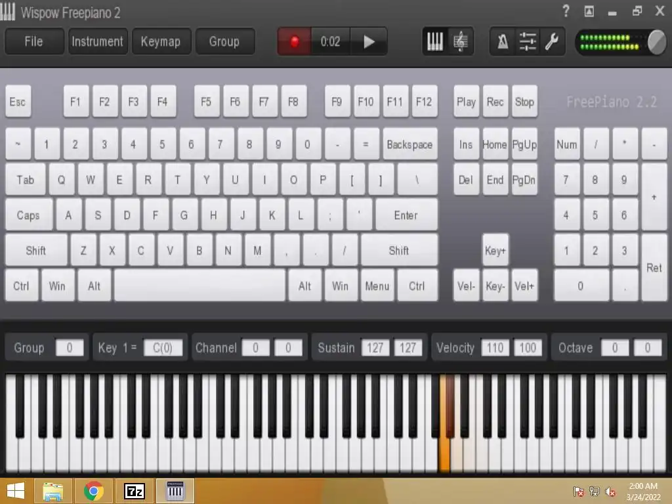Click the Caps key
This screenshot has width=672, height=504.
tap(28, 215)
